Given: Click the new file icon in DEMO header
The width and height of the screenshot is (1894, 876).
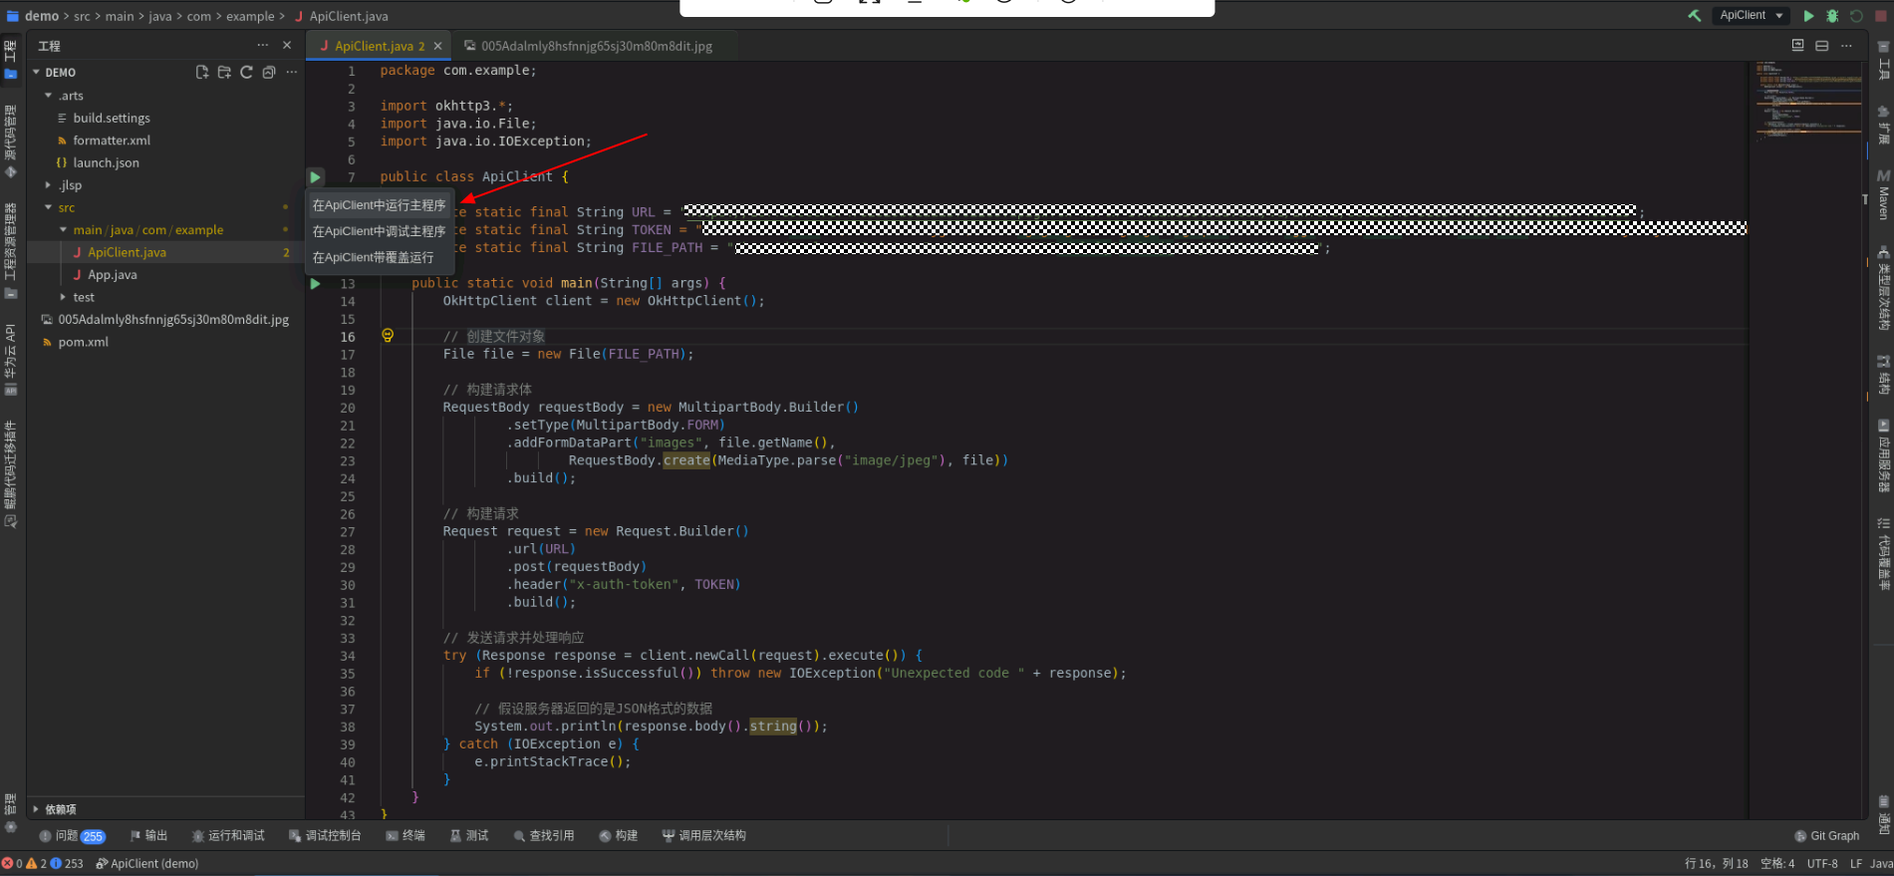Looking at the screenshot, I should pos(202,72).
